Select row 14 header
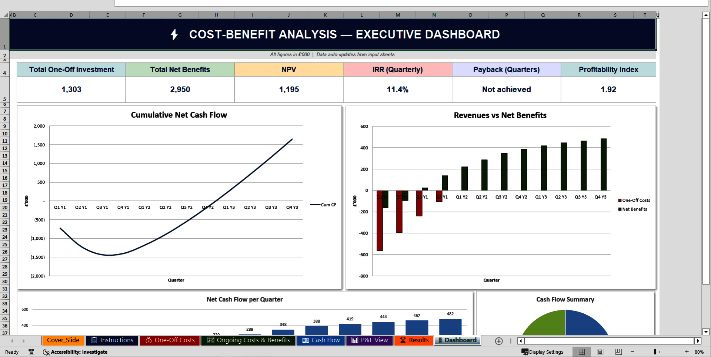 click(5, 163)
